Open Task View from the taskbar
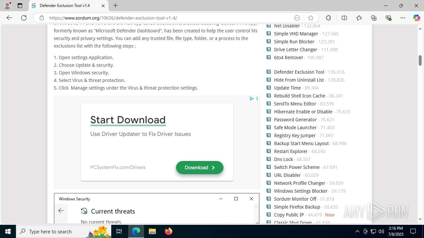Viewport: 424px width, 238px height. (120, 231)
